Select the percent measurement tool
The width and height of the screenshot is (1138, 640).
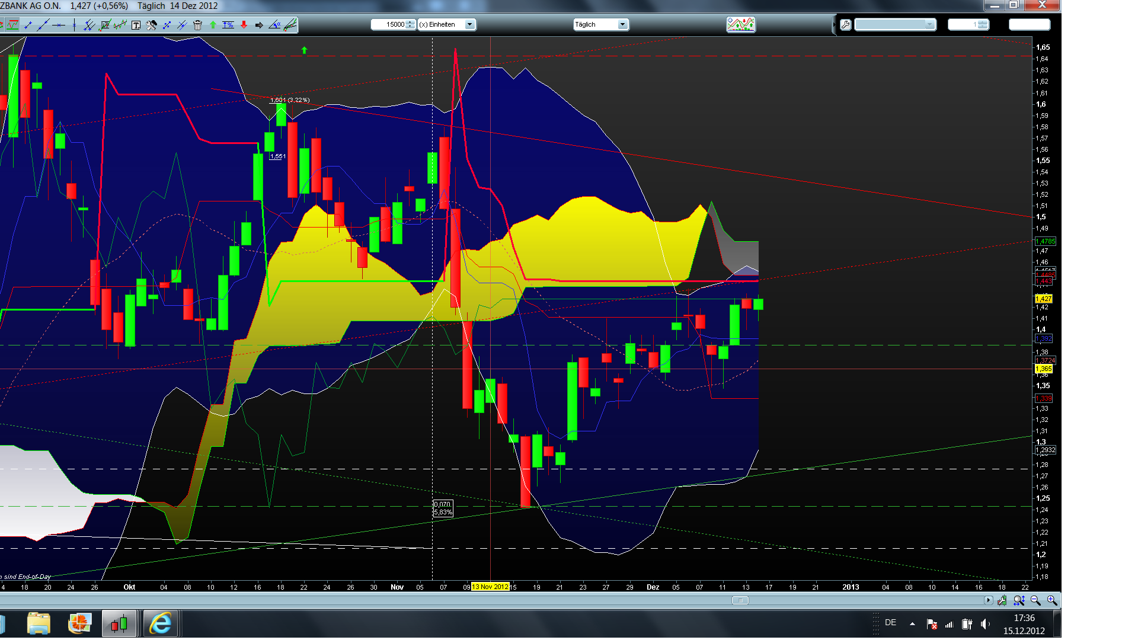point(228,25)
